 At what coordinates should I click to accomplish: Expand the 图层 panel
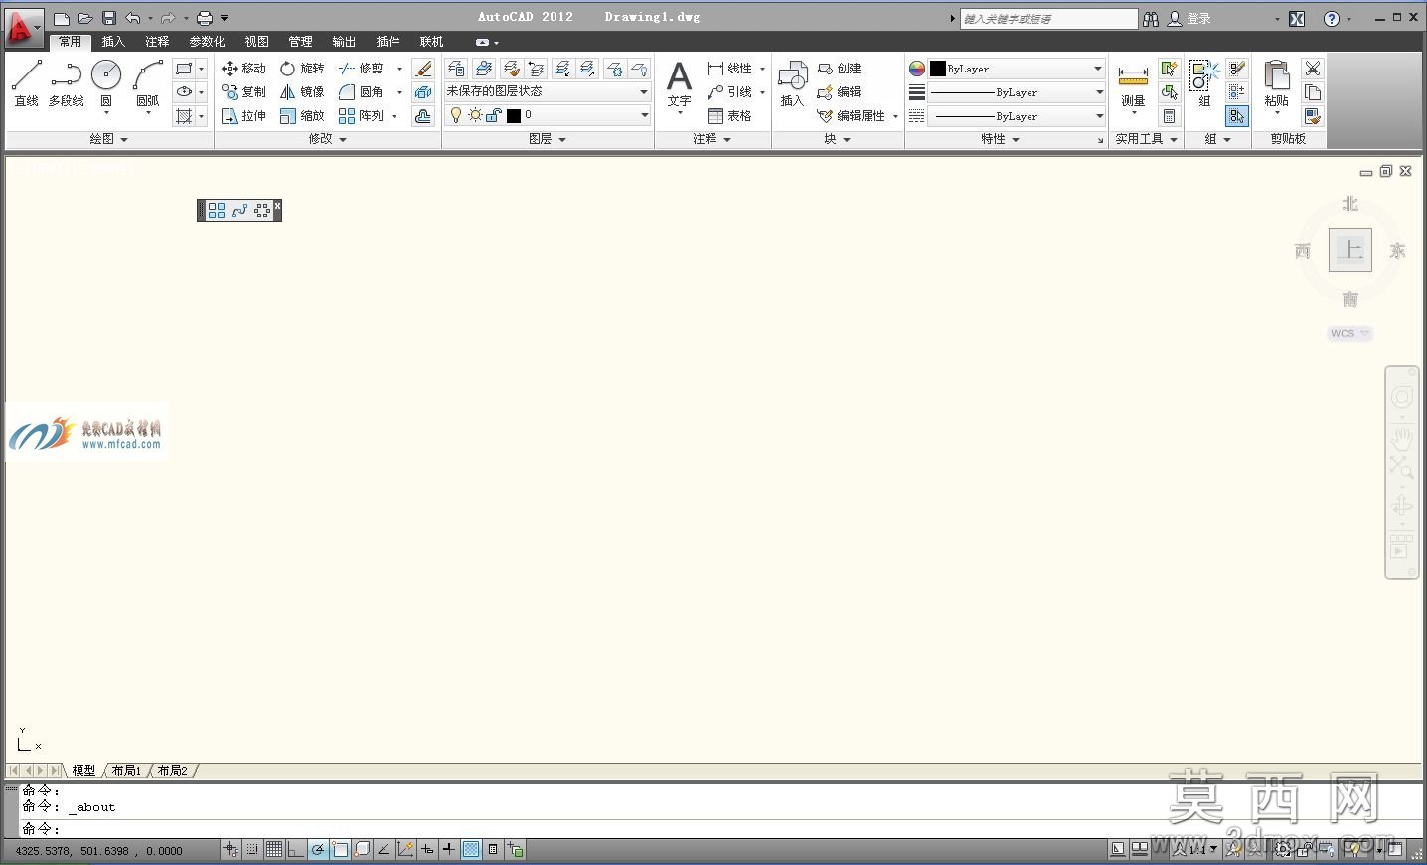[x=548, y=139]
